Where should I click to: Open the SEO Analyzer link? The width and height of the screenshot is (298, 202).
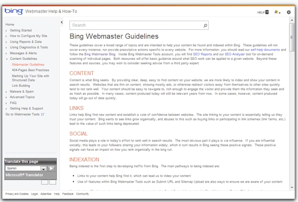tap(235, 54)
